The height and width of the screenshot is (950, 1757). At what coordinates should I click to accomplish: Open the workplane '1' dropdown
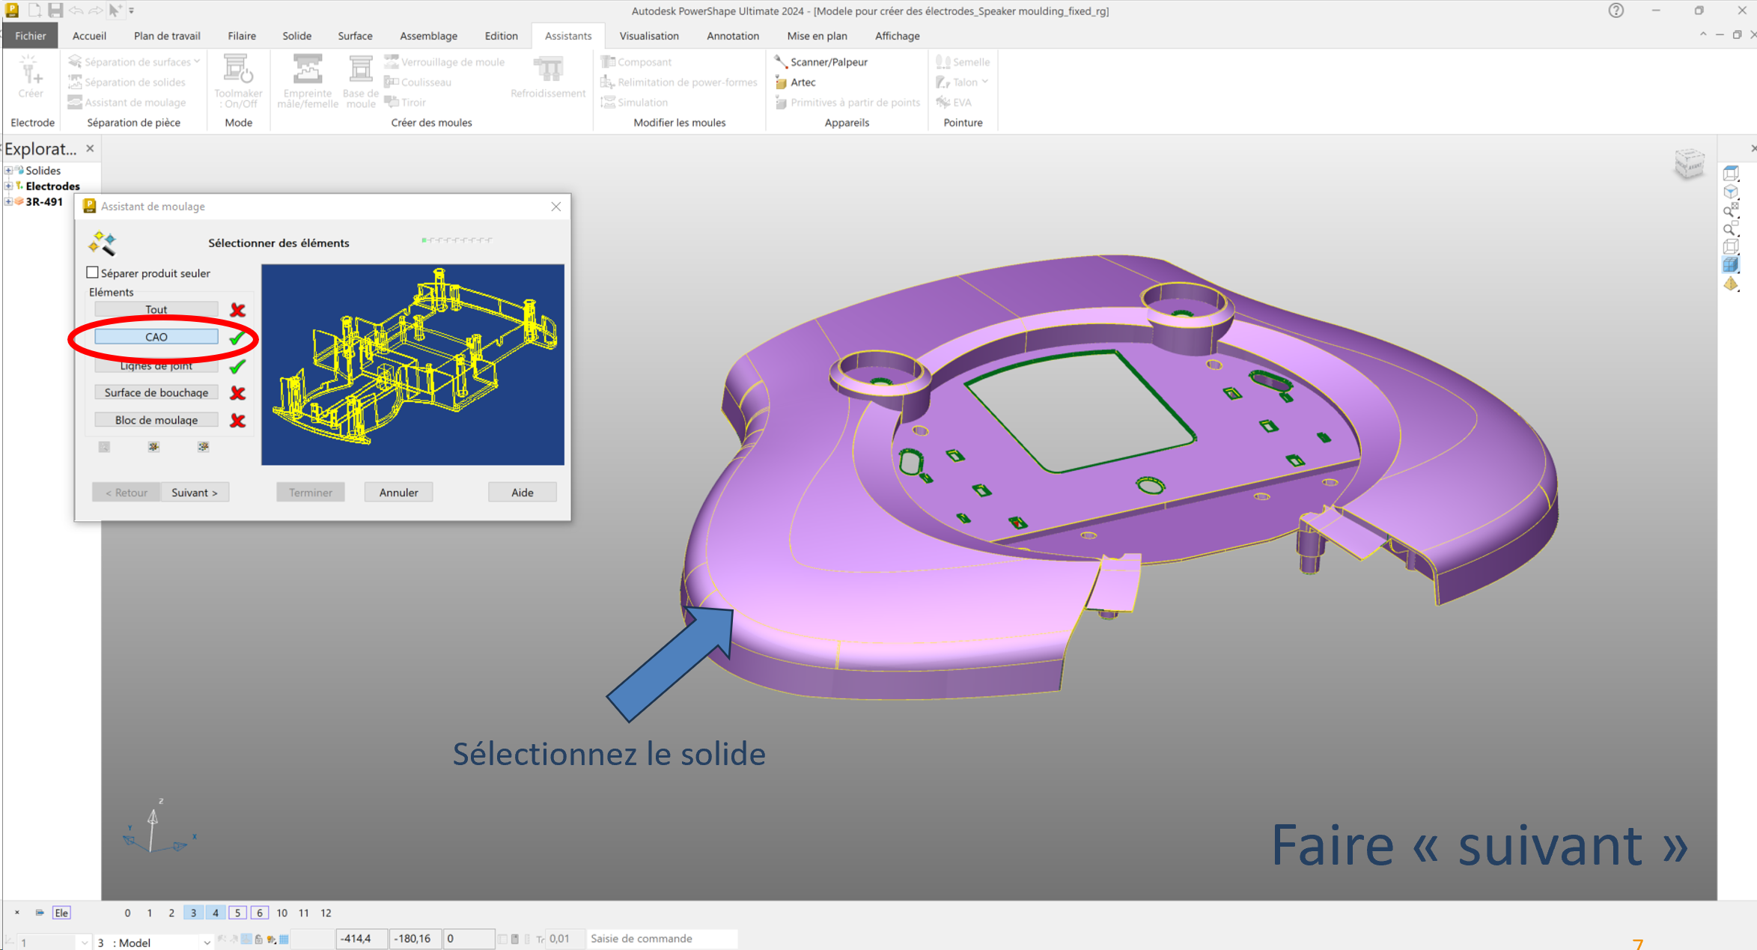[84, 943]
